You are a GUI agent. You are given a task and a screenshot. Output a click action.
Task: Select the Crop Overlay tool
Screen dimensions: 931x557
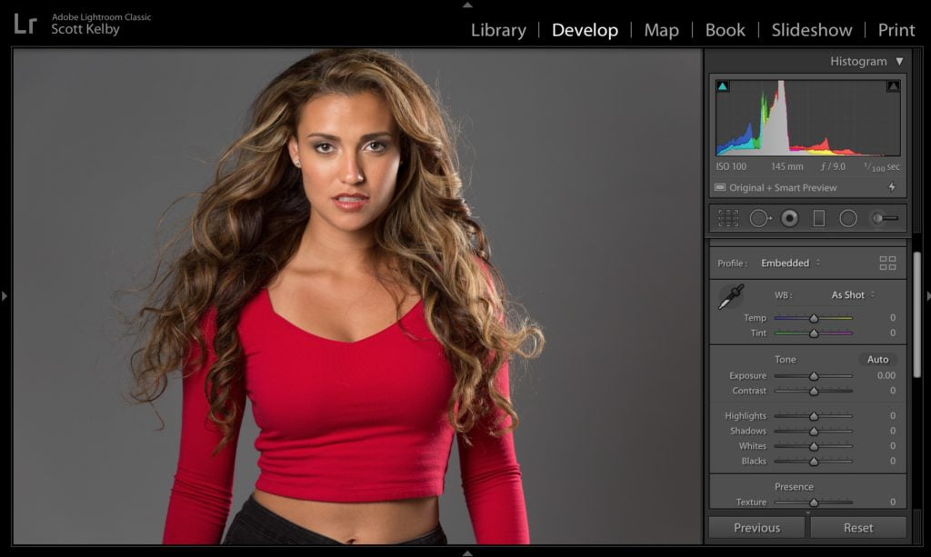coord(727,218)
